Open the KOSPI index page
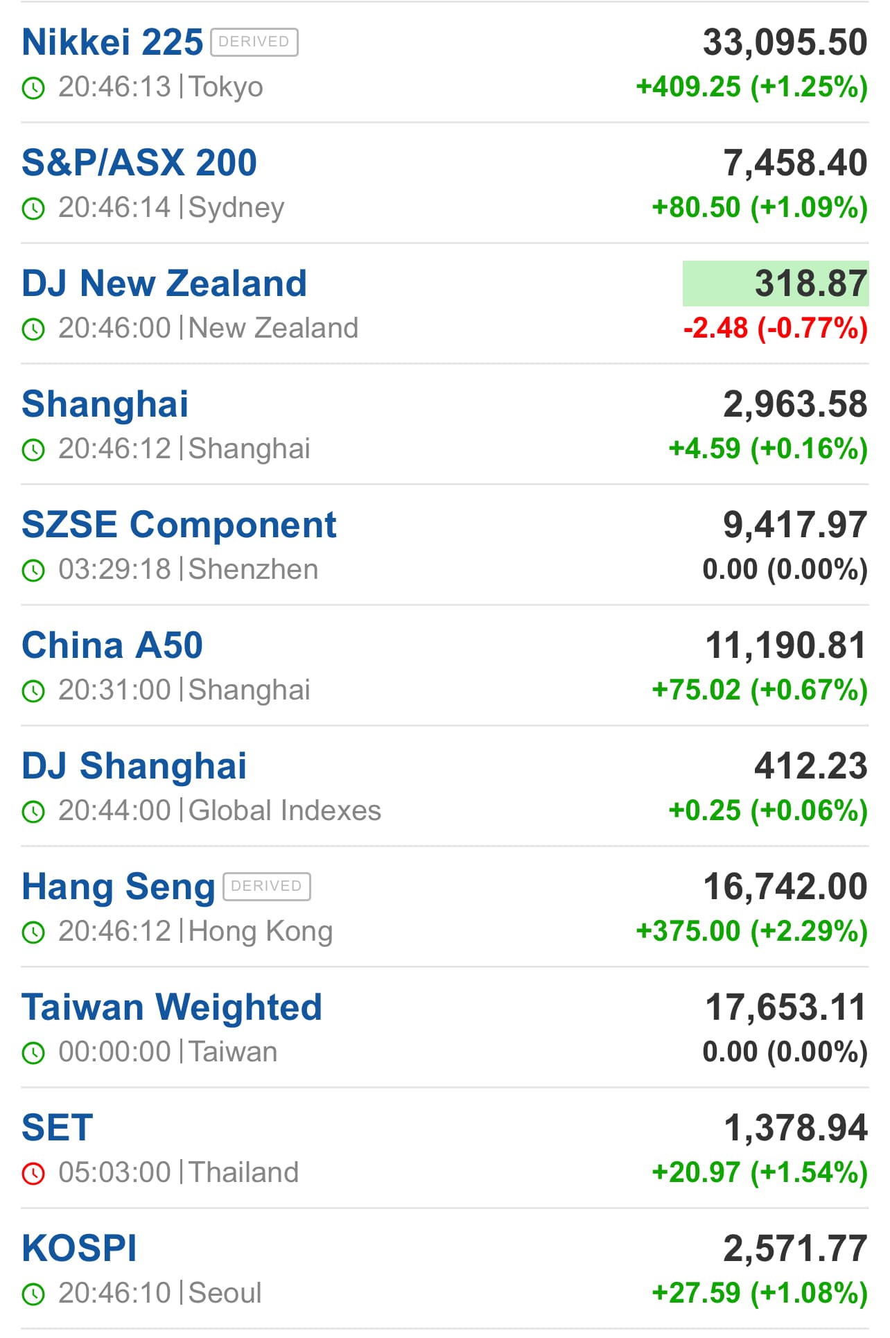The height and width of the screenshot is (1338, 890). [79, 1249]
